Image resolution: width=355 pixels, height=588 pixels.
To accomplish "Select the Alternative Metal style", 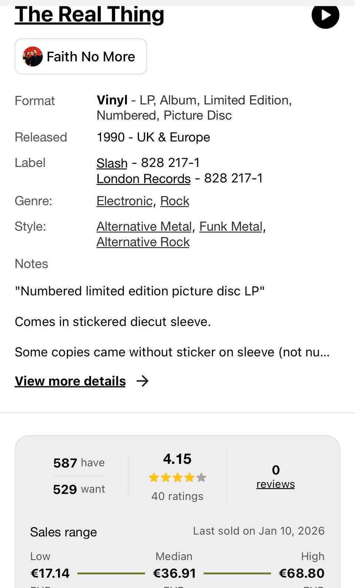I will point(144,226).
